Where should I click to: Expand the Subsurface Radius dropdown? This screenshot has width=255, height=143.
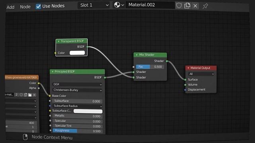tap(77, 106)
